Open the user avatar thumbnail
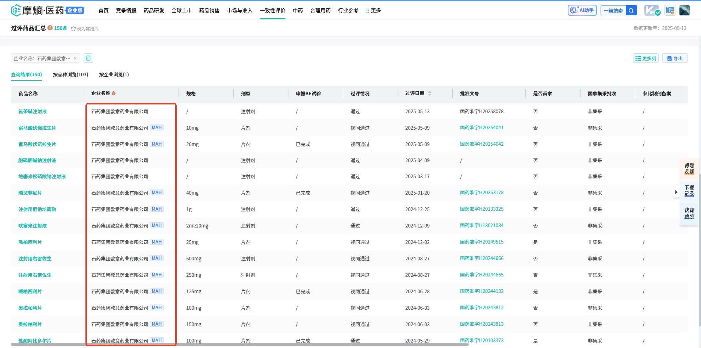Image resolution: width=701 pixels, height=348 pixels. pos(684,10)
